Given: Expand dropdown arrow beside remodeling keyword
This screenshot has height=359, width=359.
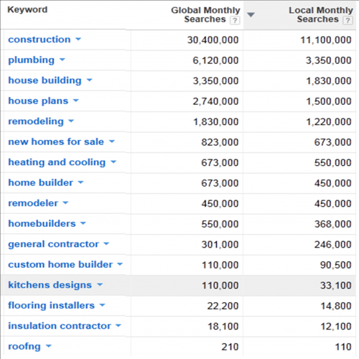Looking at the screenshot, I should 71,121.
